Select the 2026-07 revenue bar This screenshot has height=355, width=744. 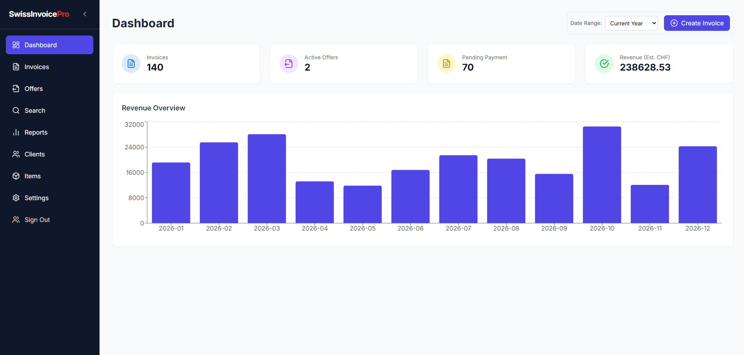click(x=458, y=189)
